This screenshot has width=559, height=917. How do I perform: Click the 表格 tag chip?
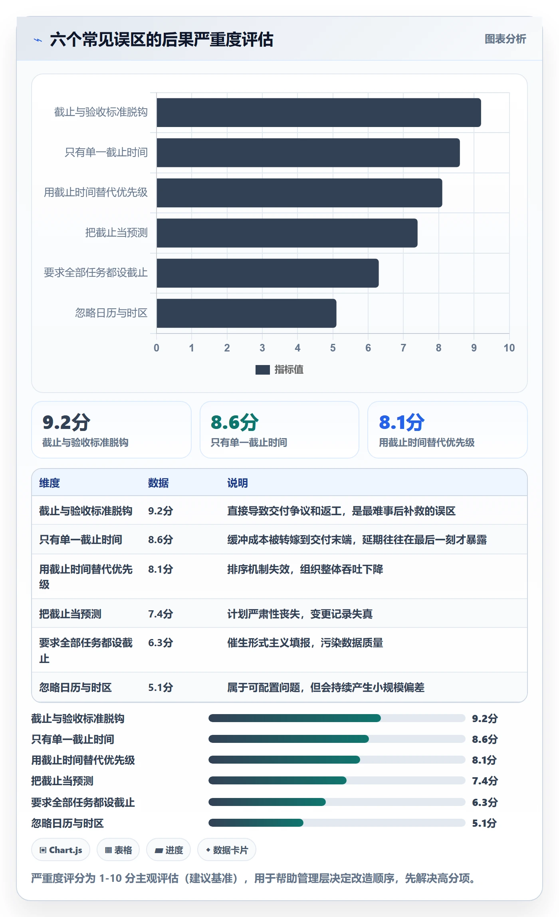click(x=118, y=850)
